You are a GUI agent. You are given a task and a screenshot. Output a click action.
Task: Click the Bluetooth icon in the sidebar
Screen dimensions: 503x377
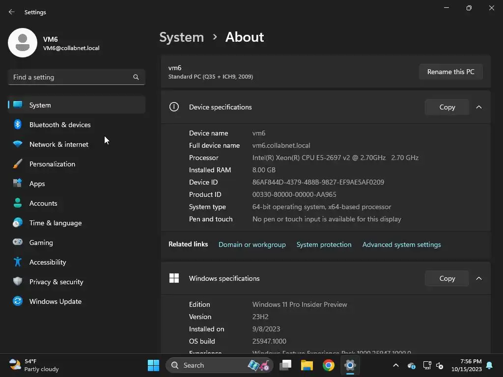click(x=18, y=124)
